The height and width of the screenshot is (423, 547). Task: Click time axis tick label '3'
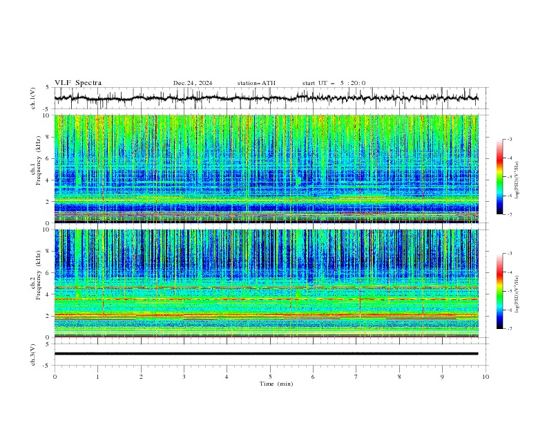(184, 377)
